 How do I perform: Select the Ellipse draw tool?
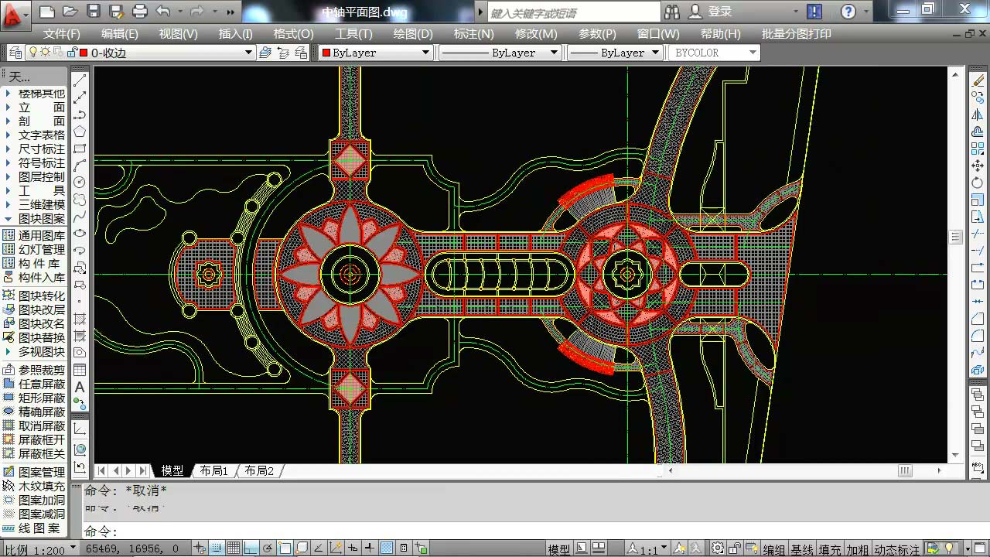coord(80,233)
